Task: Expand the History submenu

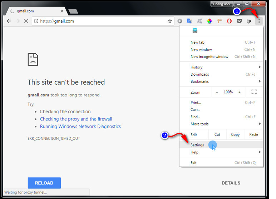Action: [221, 67]
